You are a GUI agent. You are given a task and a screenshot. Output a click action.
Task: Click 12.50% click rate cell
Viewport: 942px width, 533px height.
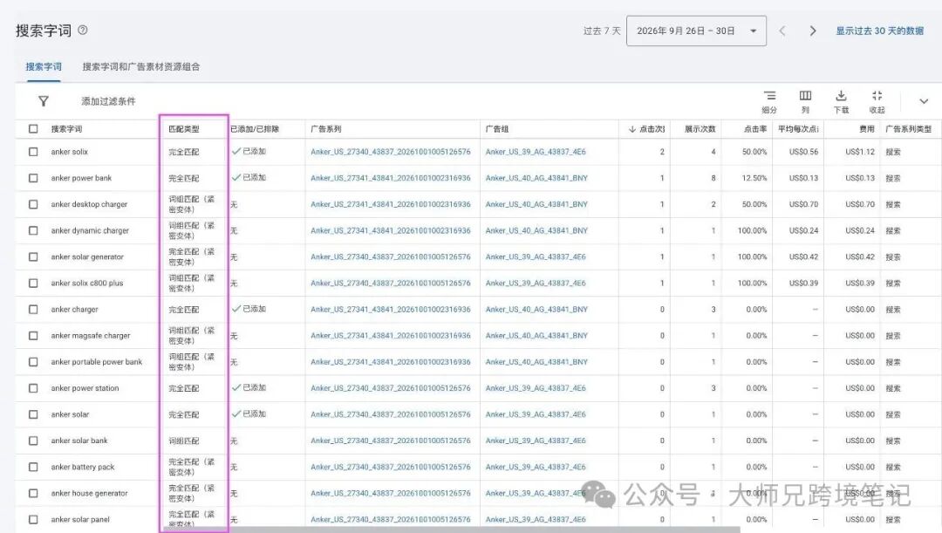tap(754, 178)
